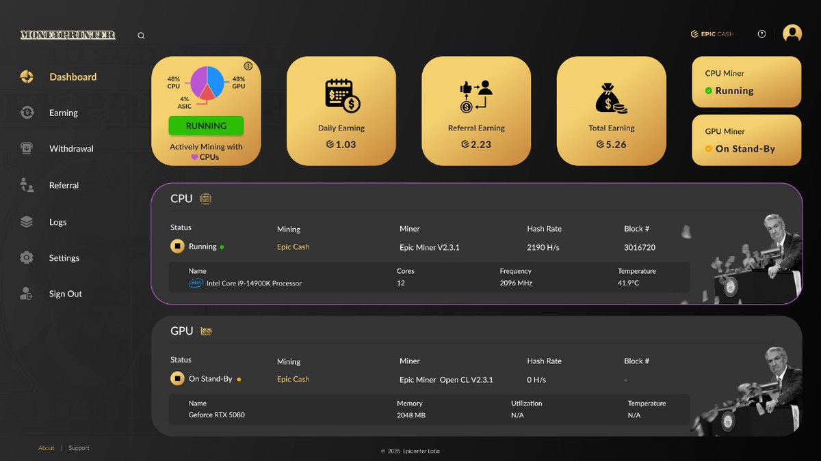
Task: Navigate to the Earning section
Action: click(x=63, y=112)
